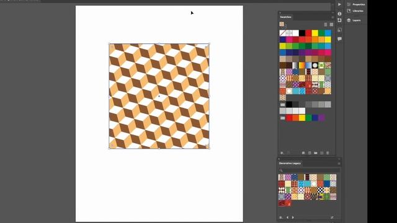The image size is (397, 223).
Task: Select the Registration swatch
Action: (289, 33)
